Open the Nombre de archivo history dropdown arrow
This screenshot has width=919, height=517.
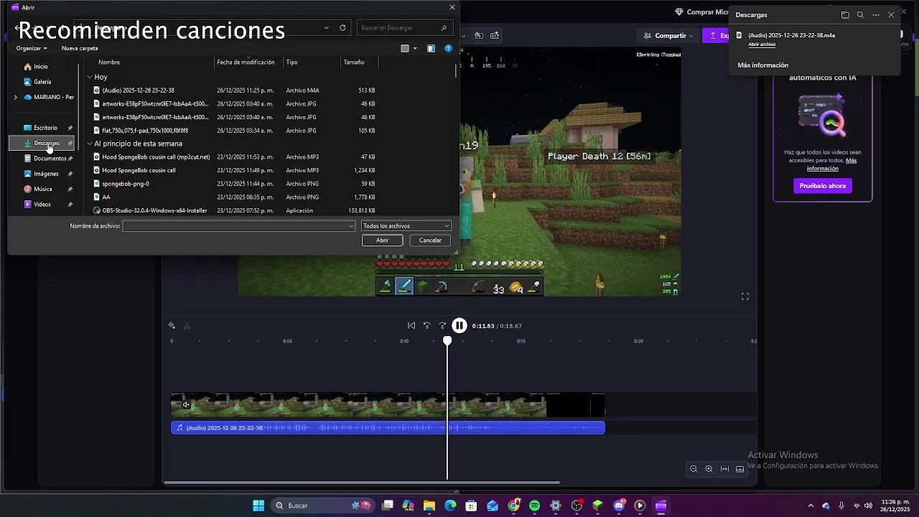[x=351, y=226]
